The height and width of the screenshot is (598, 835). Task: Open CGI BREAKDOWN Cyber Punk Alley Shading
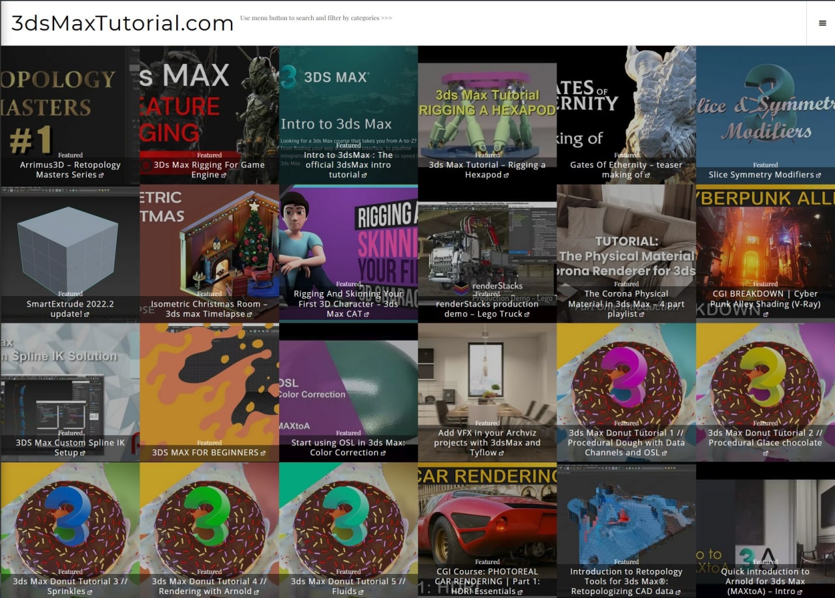[x=765, y=304]
